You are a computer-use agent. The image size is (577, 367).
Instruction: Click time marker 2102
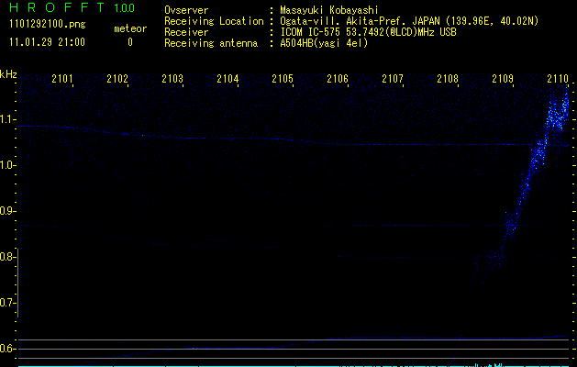(117, 78)
